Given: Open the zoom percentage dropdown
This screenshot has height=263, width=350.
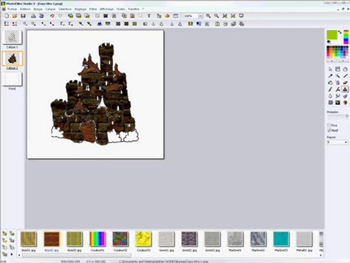Looking at the screenshot, I should [x=201, y=16].
